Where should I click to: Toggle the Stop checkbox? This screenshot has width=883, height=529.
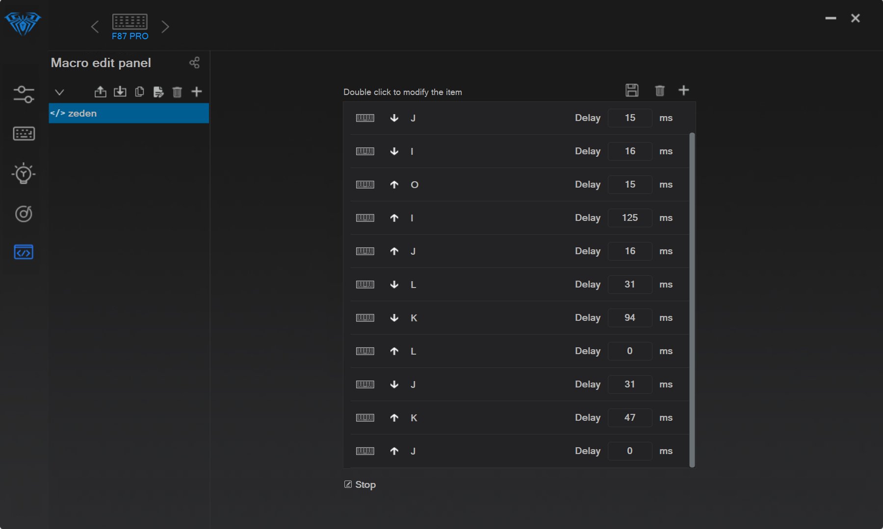point(348,484)
